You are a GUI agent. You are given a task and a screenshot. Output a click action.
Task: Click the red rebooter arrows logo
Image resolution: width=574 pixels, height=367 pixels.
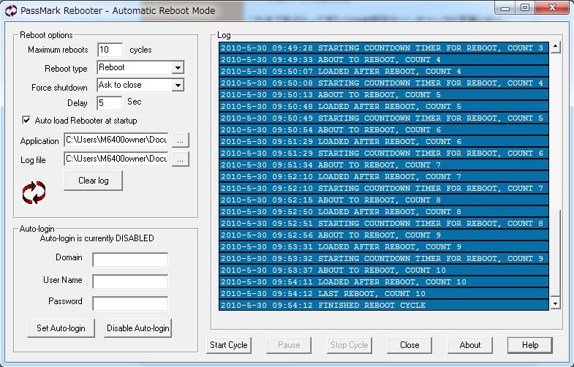coord(34,192)
